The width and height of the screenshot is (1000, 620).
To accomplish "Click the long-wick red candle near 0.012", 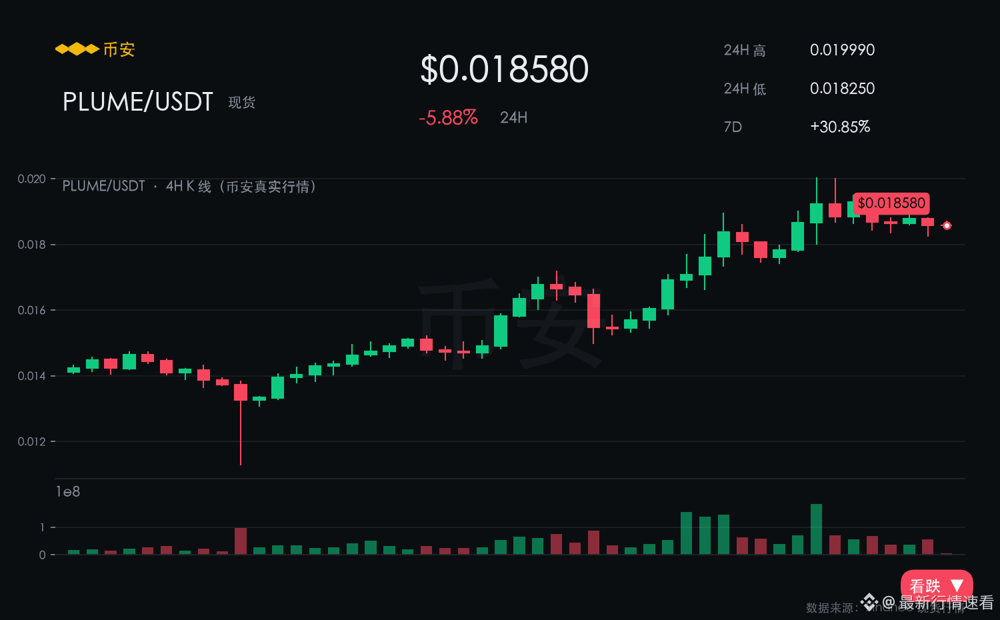I will coord(241,423).
